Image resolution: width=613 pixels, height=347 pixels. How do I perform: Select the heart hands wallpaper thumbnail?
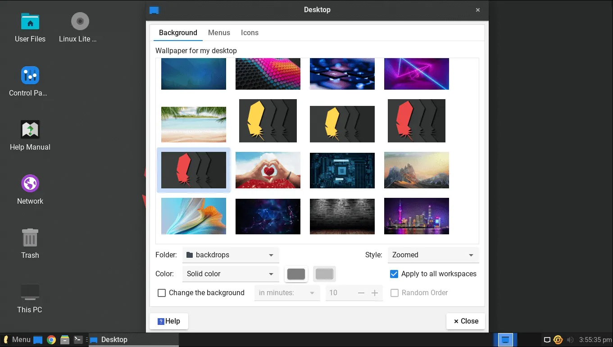pyautogui.click(x=268, y=170)
